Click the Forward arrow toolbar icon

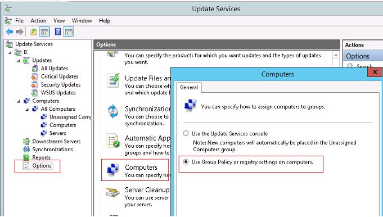point(20,31)
